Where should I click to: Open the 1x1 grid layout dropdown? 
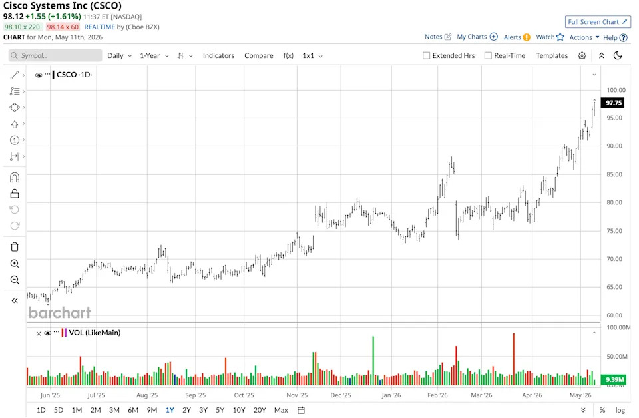[x=312, y=55]
